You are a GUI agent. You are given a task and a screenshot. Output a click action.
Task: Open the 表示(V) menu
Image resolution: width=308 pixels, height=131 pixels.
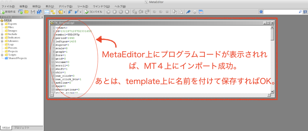pos(50,7)
